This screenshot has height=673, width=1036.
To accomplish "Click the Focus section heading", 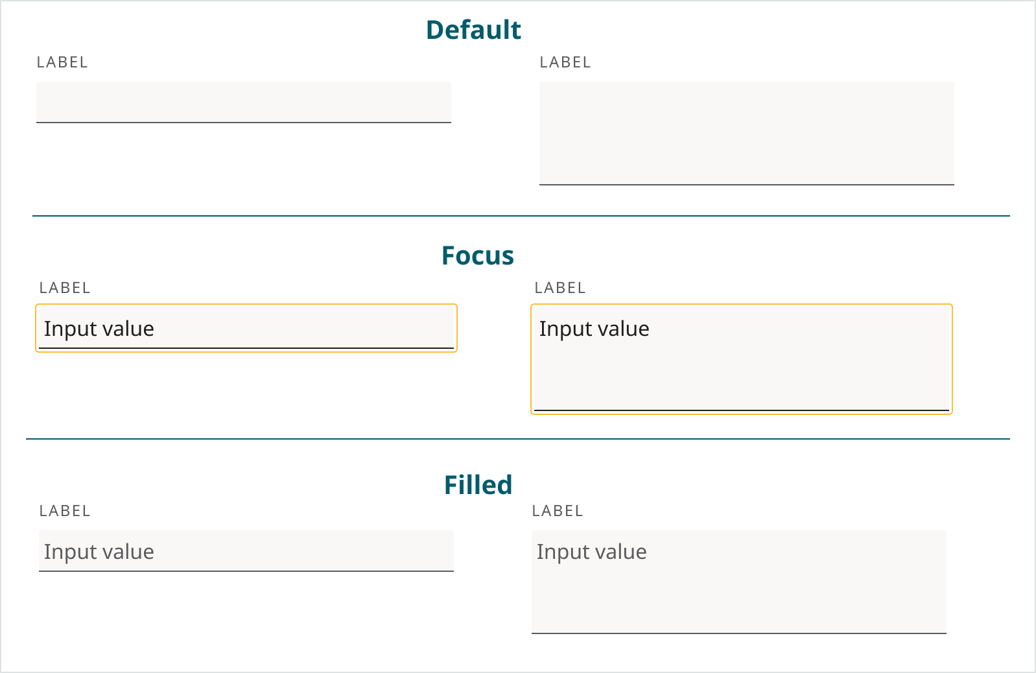I will click(x=477, y=255).
